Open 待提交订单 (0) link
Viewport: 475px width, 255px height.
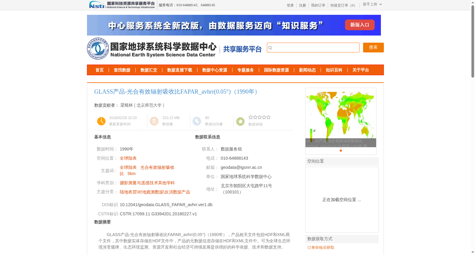click(x=343, y=5)
